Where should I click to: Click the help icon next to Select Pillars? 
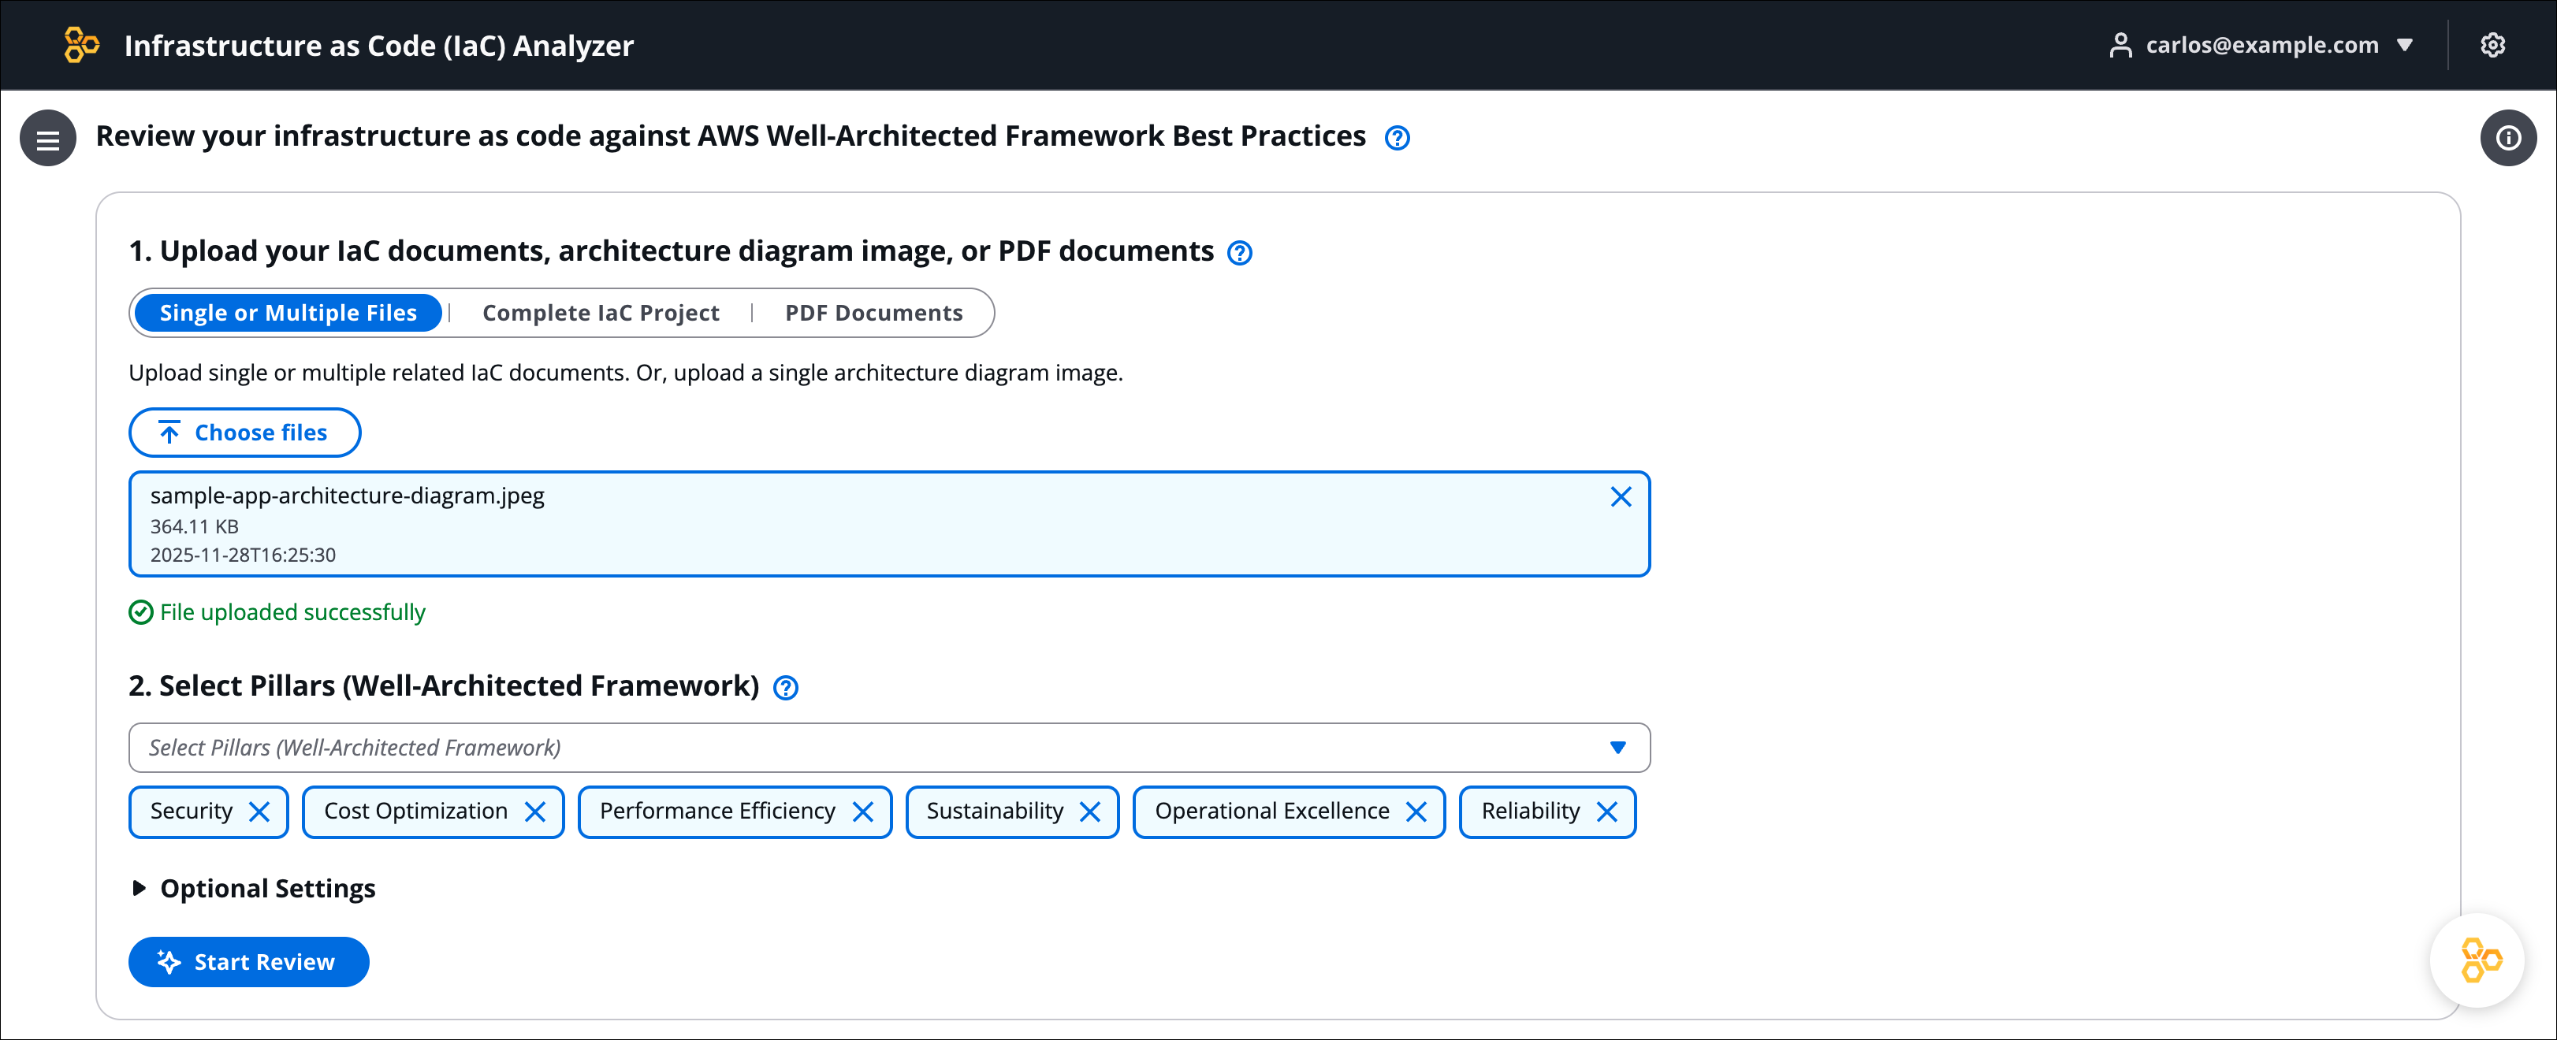[785, 688]
